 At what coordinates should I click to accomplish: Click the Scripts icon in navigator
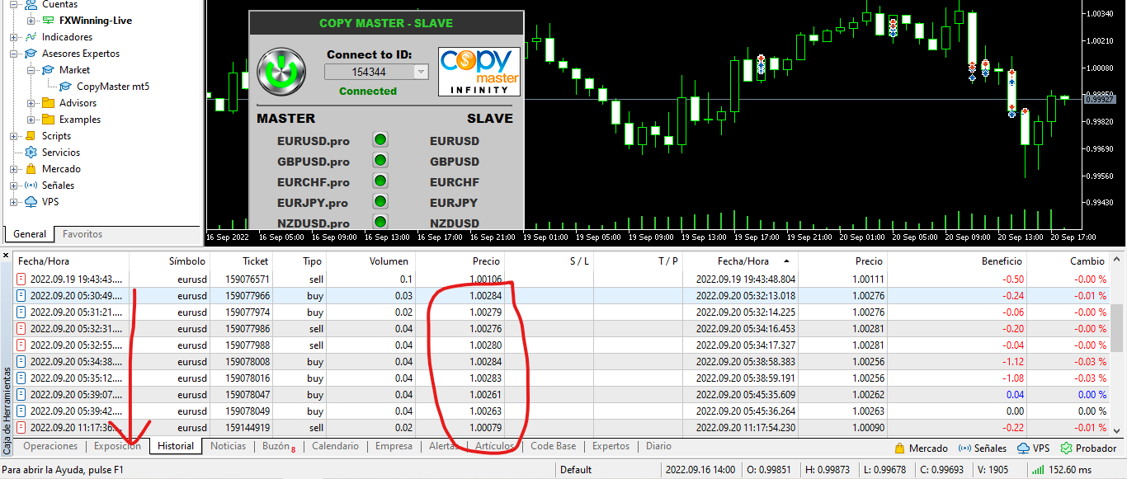[x=31, y=136]
